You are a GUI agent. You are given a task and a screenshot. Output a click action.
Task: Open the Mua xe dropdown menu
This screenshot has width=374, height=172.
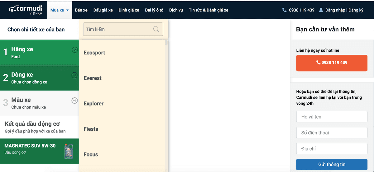pos(59,10)
